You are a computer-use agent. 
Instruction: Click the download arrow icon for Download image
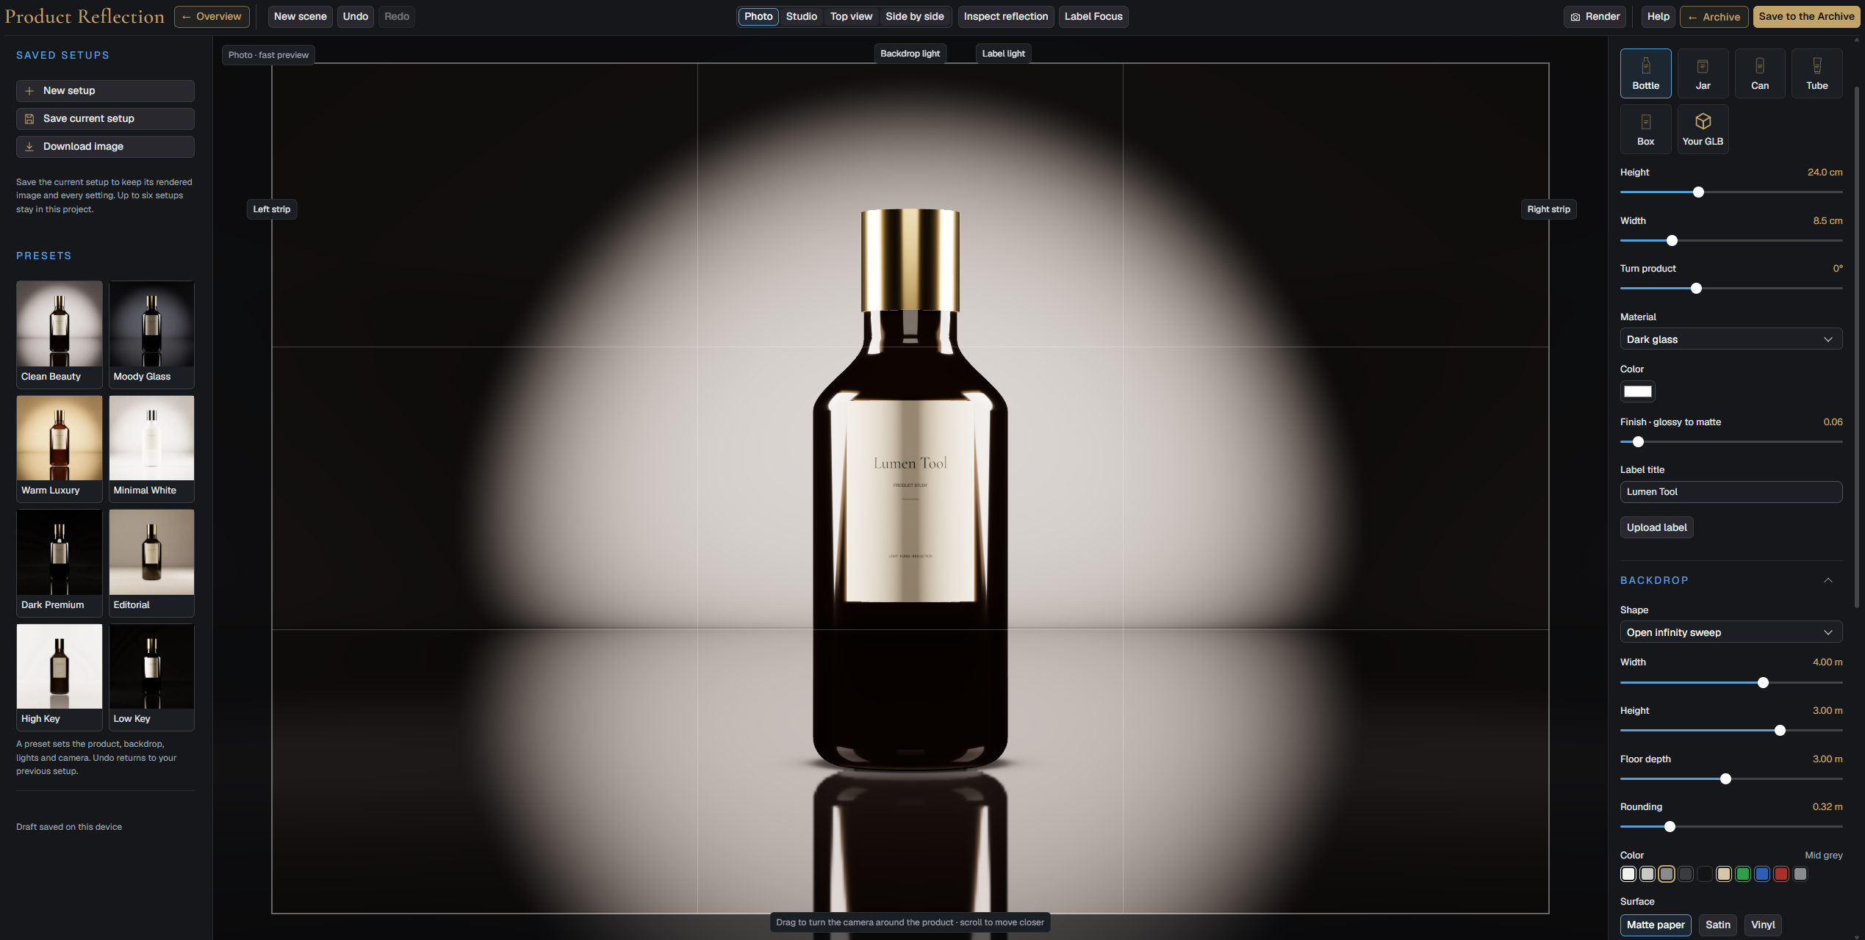pos(29,147)
